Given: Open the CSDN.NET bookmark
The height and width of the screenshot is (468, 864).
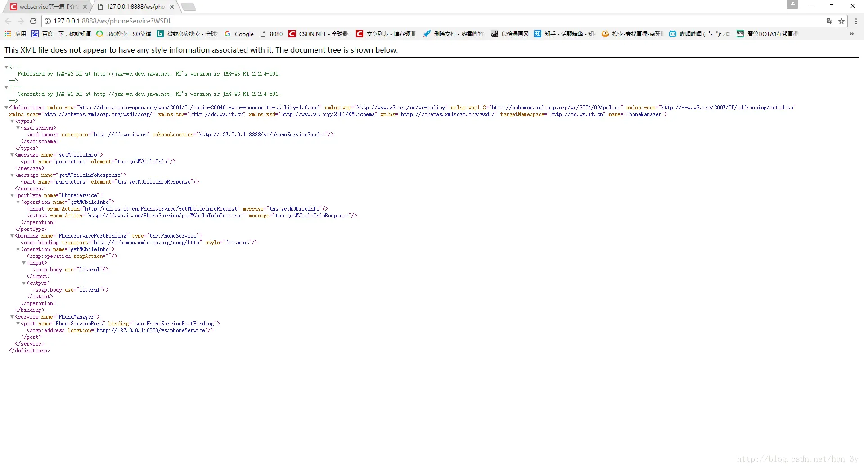Looking at the screenshot, I should (319, 34).
